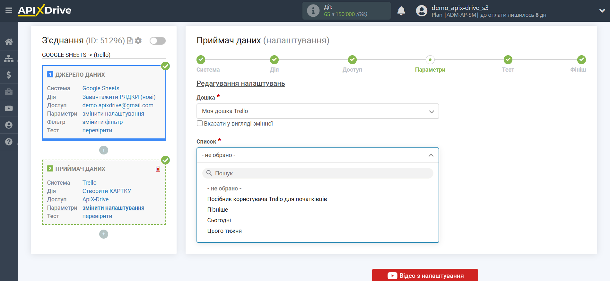The height and width of the screenshot is (281, 610).
Task: Open the notifications bell
Action: 401,11
